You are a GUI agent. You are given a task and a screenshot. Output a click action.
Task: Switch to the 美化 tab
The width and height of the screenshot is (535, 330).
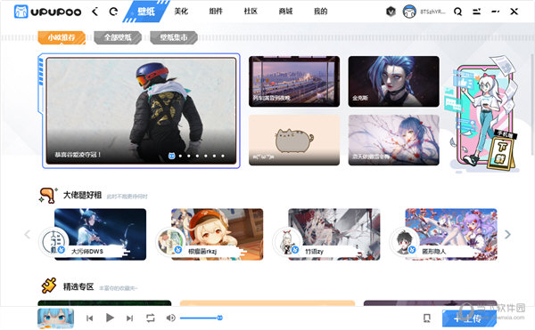pyautogui.click(x=181, y=12)
